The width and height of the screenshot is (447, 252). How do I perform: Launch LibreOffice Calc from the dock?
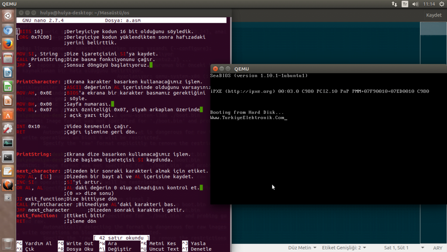[x=8, y=87]
